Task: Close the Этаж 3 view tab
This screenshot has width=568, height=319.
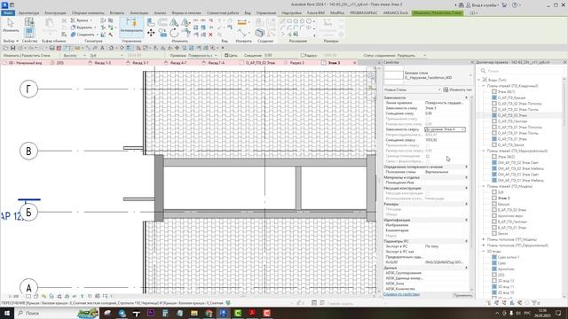Action: click(x=355, y=63)
